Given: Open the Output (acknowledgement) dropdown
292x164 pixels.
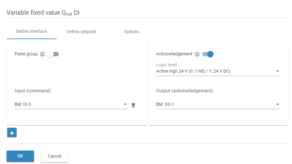Looking at the screenshot, I should [x=277, y=105].
